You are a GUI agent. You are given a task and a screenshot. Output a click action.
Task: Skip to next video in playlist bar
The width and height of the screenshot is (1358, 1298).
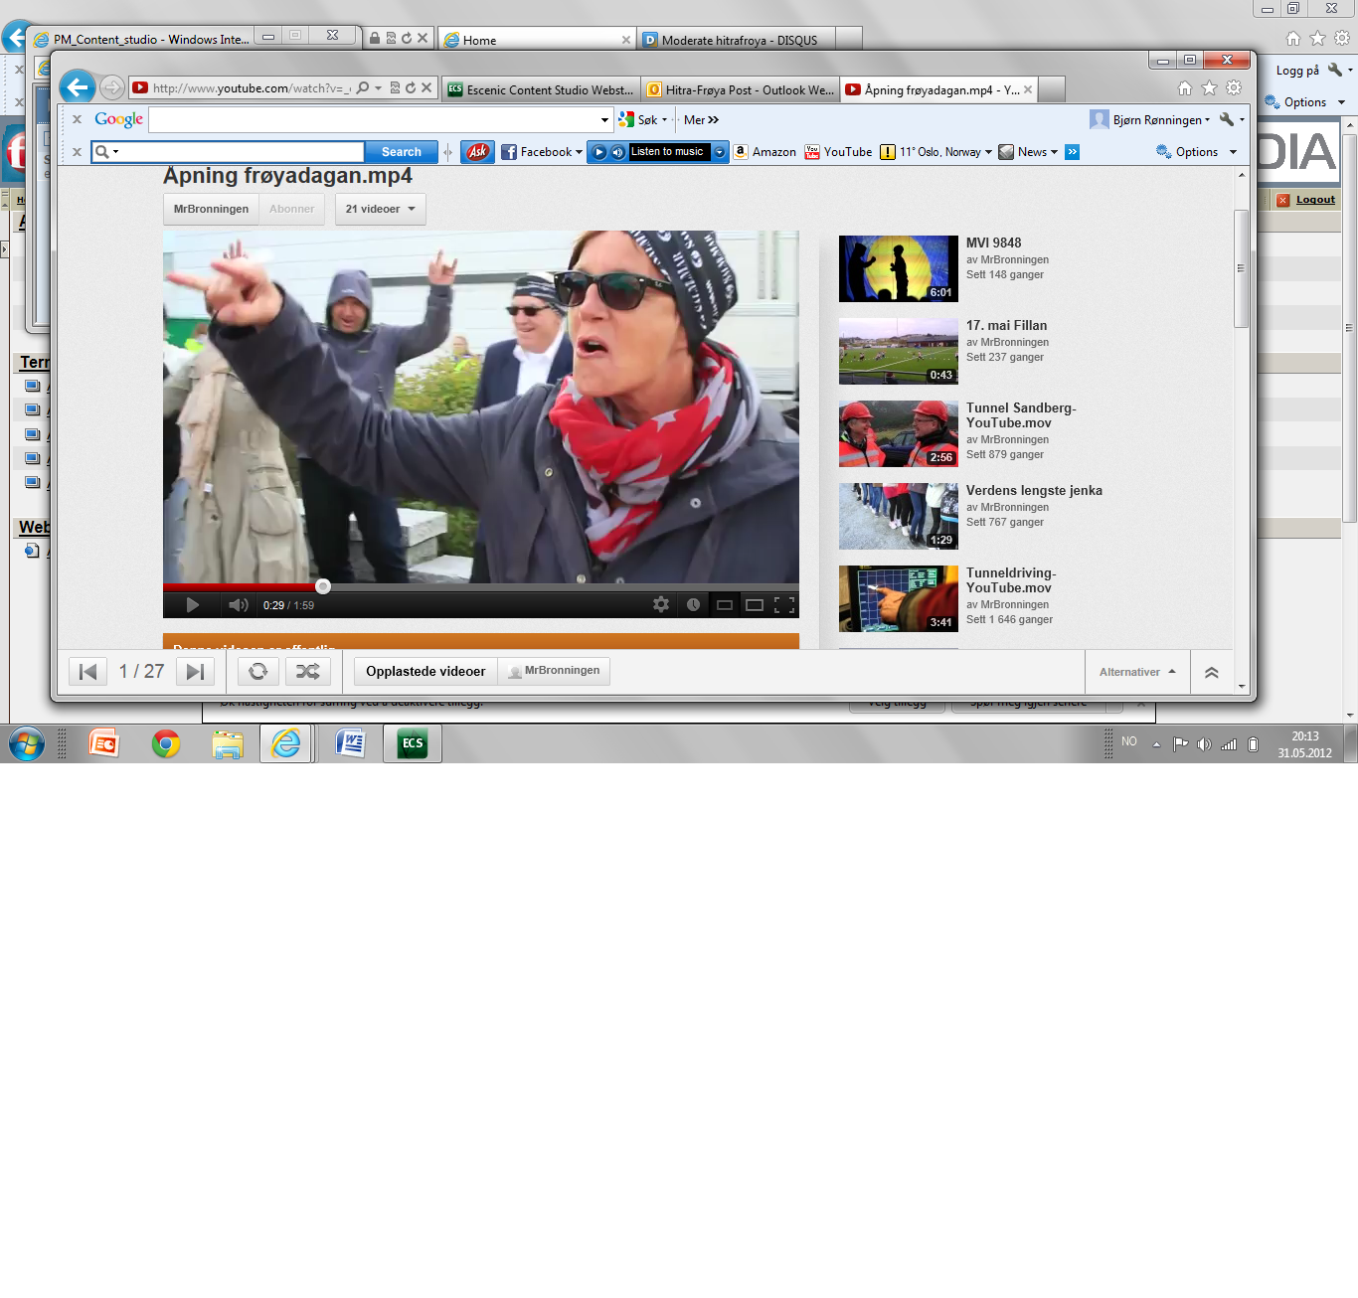tap(195, 672)
